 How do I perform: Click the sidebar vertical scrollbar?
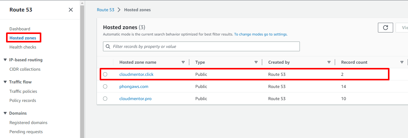(82, 70)
